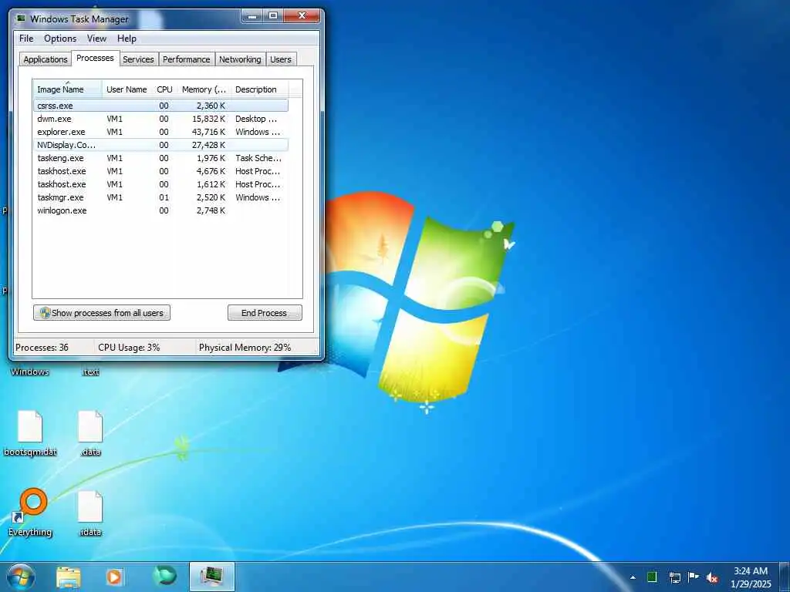Open the File menu
790x592 pixels.
click(x=26, y=39)
